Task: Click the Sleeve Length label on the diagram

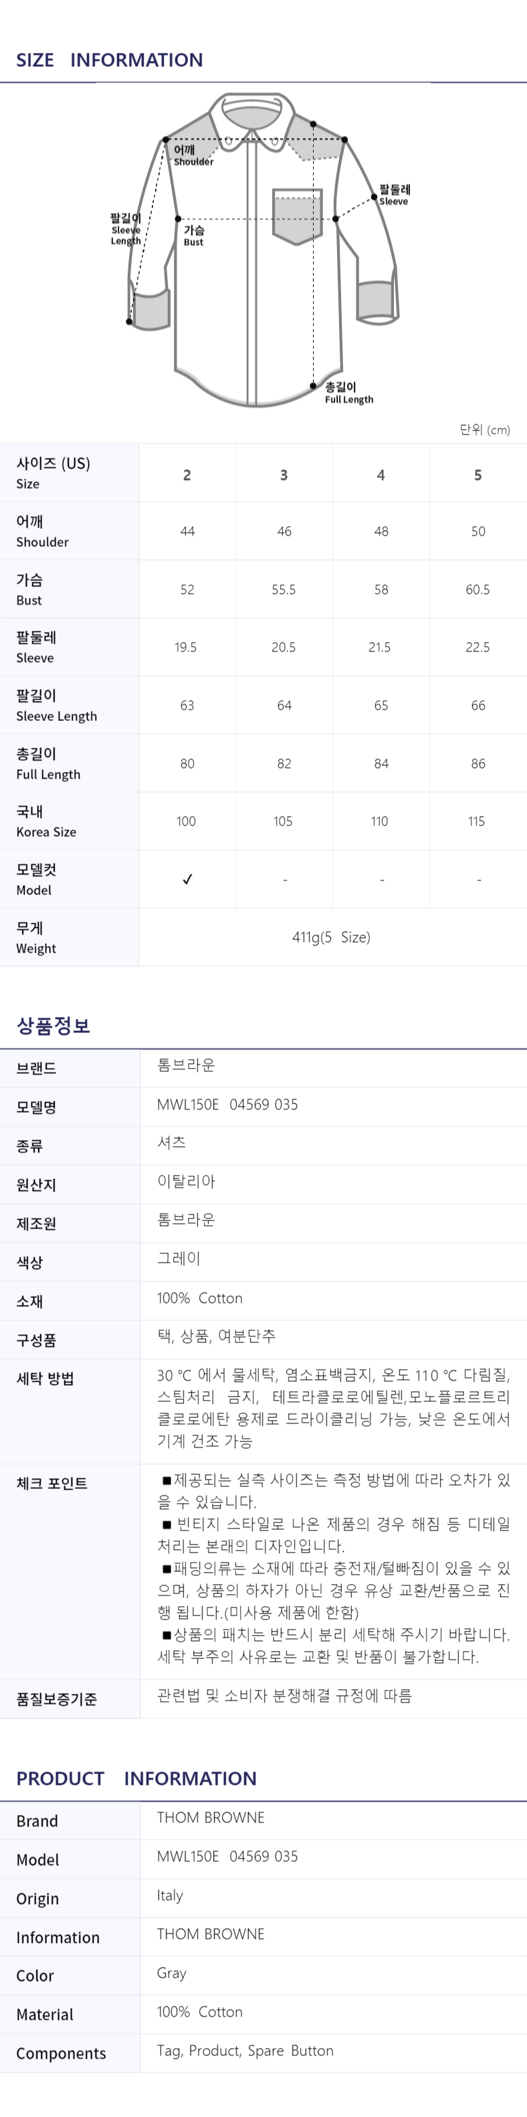Action: 126,228
